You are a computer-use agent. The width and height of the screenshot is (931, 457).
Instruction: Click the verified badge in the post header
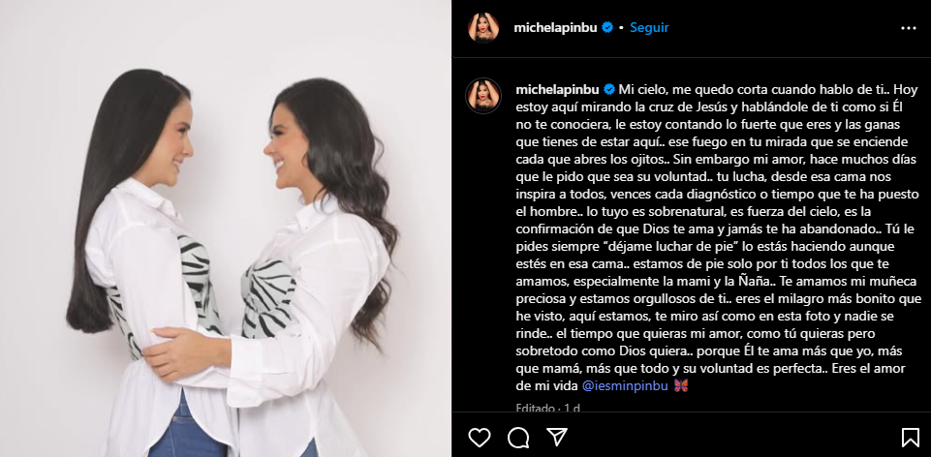[x=607, y=27]
